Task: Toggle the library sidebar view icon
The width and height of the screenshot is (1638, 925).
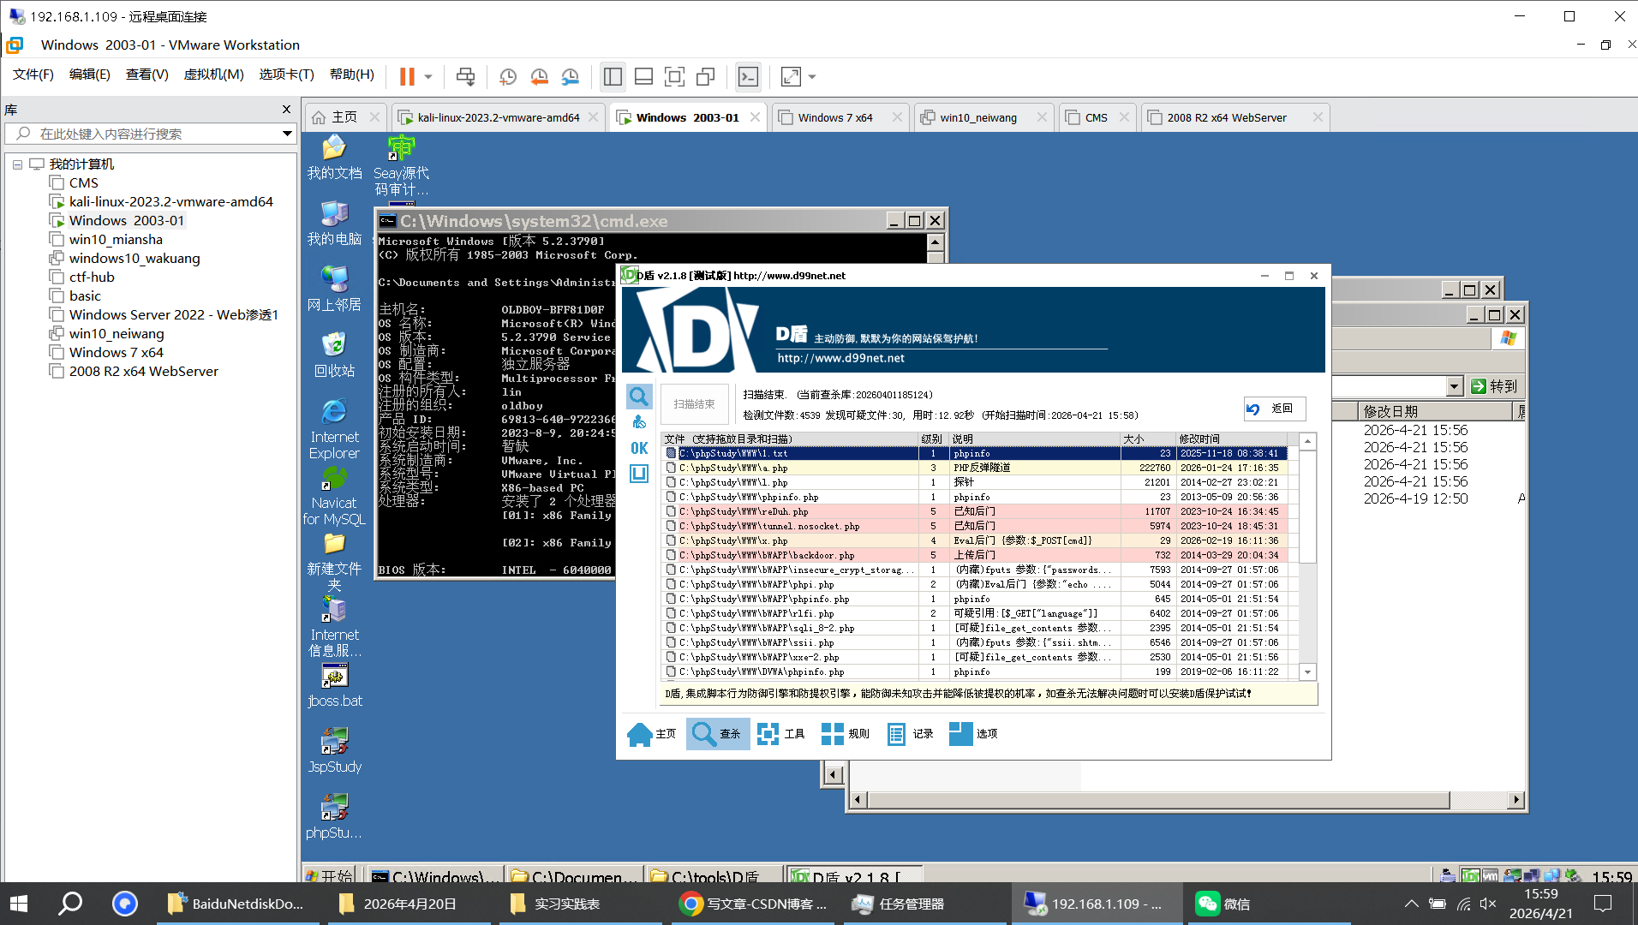Action: coord(613,77)
